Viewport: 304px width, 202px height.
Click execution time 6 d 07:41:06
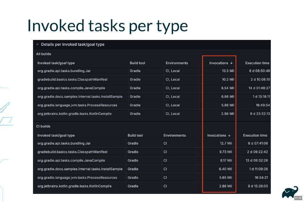[x=258, y=143]
